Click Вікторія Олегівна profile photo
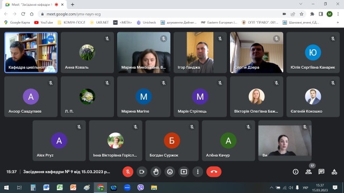The height and width of the screenshot is (193, 344). 256,96
